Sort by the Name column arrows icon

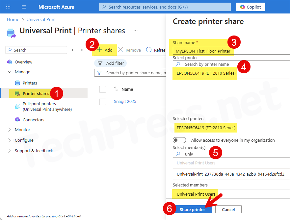[116, 89]
